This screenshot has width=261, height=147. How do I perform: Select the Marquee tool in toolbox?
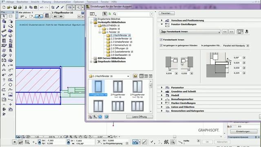point(11,16)
